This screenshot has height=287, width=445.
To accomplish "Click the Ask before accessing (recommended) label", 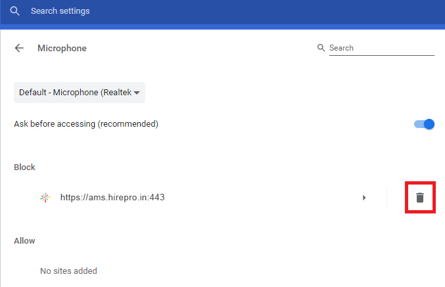I will point(86,123).
